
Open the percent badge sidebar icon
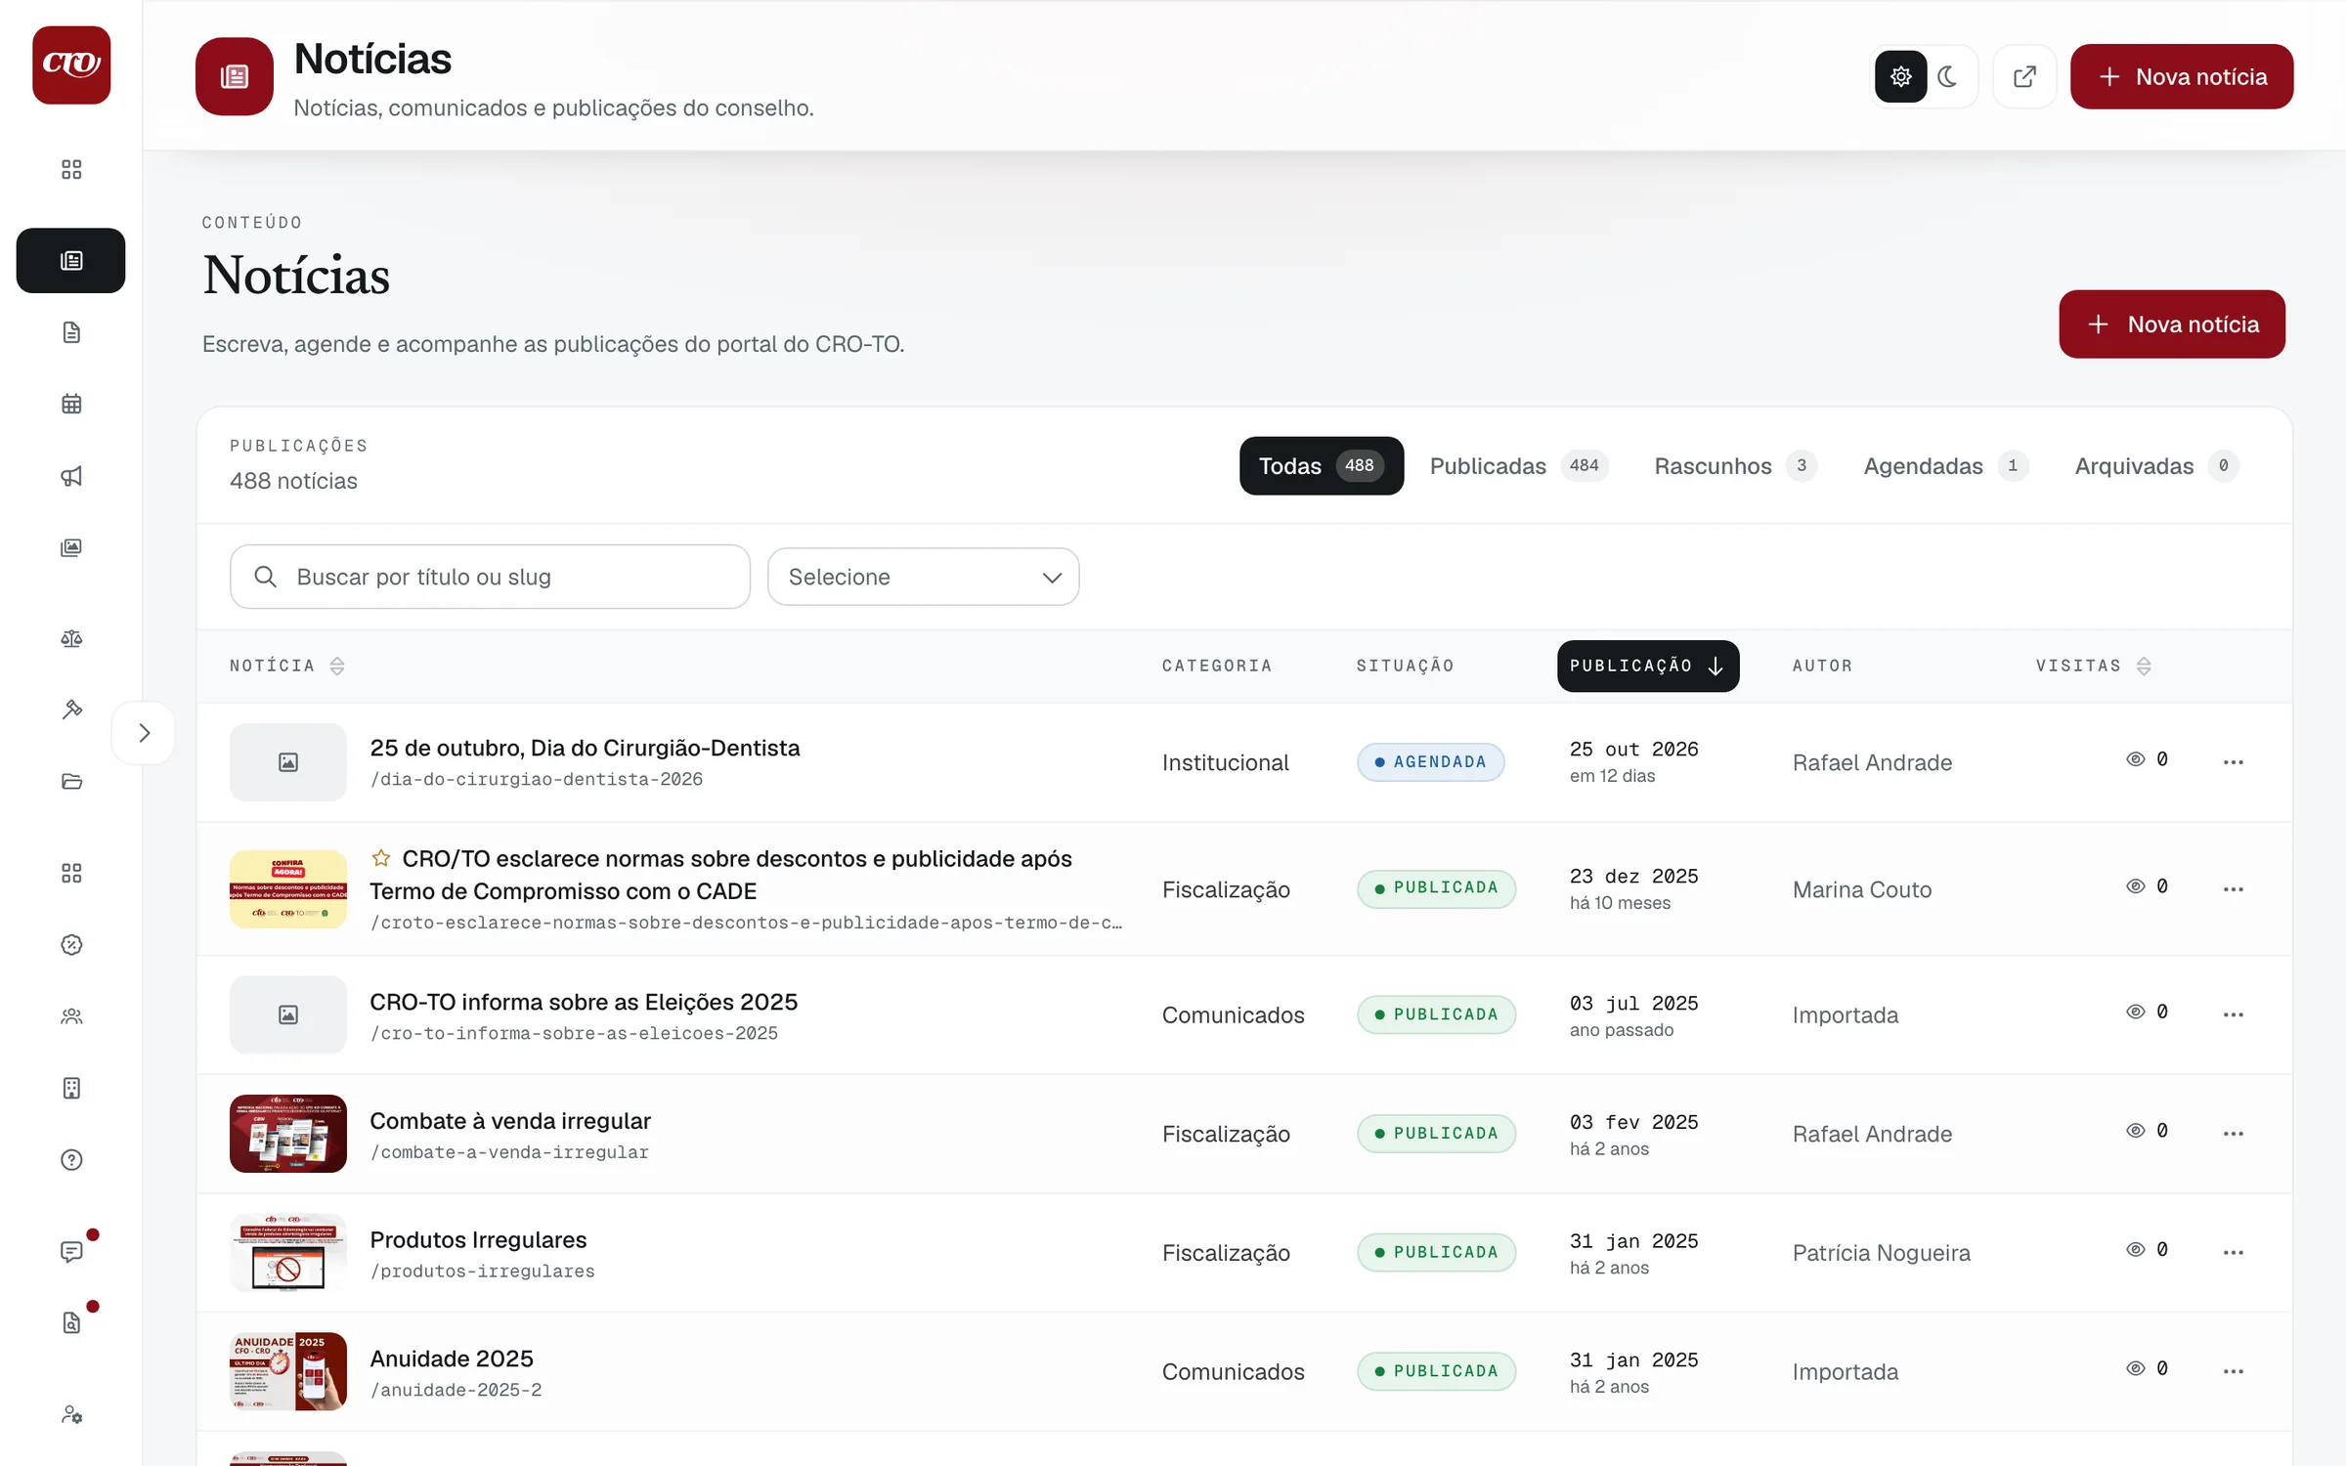(x=71, y=944)
